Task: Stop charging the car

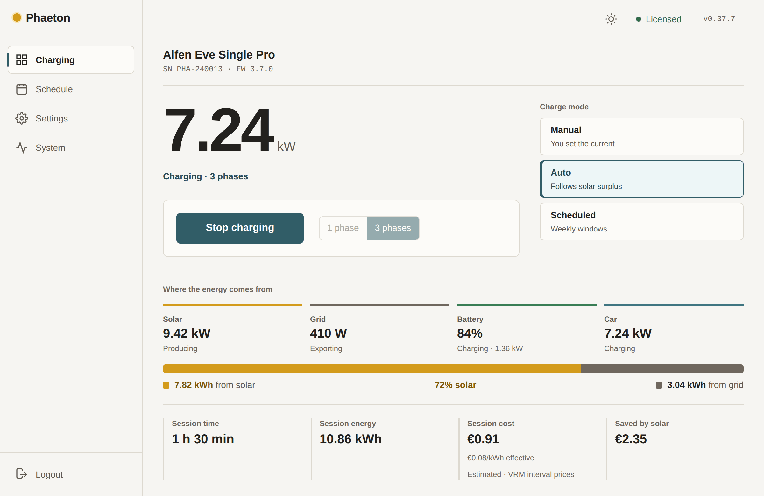Action: (240, 228)
